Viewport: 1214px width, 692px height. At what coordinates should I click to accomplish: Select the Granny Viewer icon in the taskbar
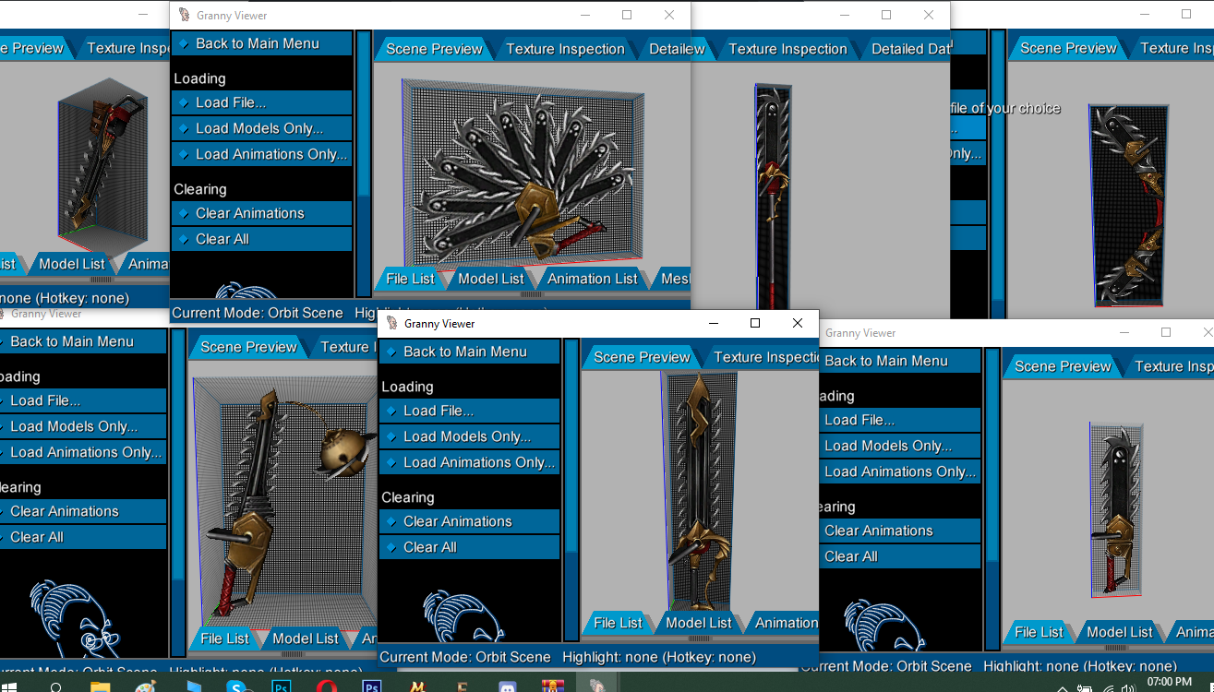point(596,686)
